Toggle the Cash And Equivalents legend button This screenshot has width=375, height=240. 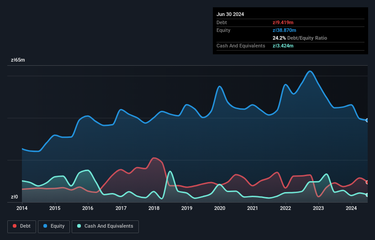coord(105,226)
